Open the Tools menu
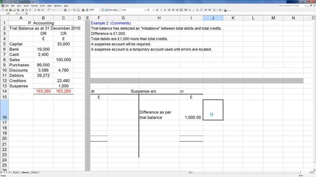Image resolution: width=316 pixels, height=177 pixels. click(42, 5)
